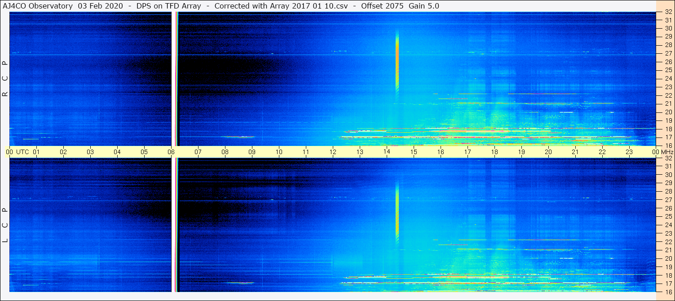Select the 08 hour mark on time axis
This screenshot has width=675, height=301.
click(225, 152)
